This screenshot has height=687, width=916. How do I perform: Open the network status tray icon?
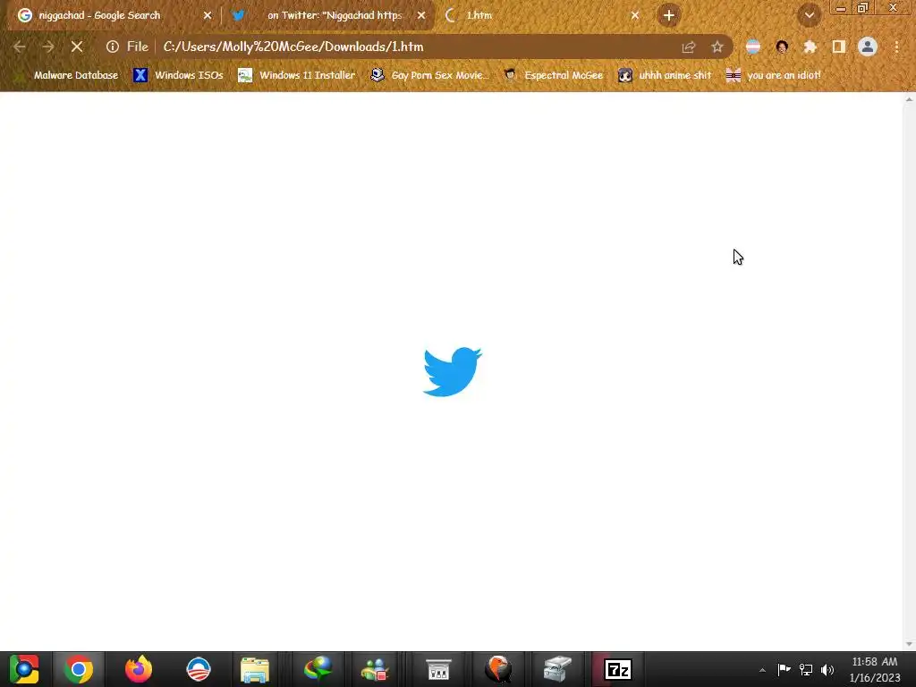click(806, 669)
